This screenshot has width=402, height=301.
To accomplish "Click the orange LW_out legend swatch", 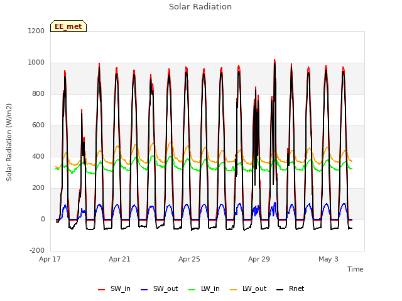I will click(233, 290).
